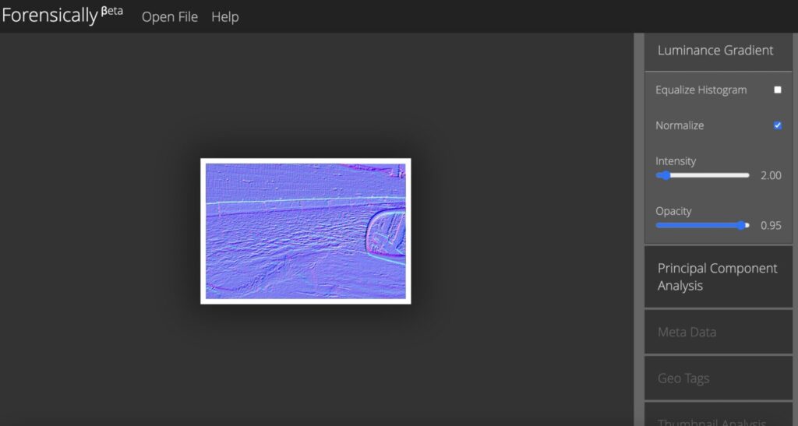The image size is (798, 426).
Task: Uncheck the Normalize checkbox
Action: click(x=777, y=125)
